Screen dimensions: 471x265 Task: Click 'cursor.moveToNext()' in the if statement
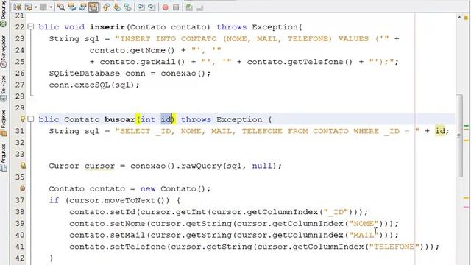[x=119, y=200]
